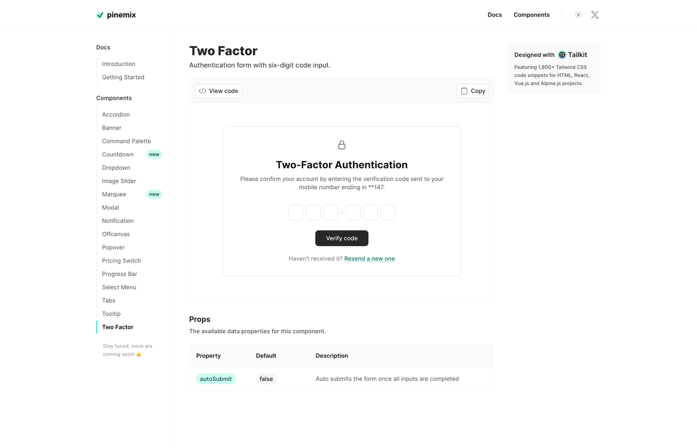Click the autoSubmit property badge
697x448 pixels.
click(216, 379)
